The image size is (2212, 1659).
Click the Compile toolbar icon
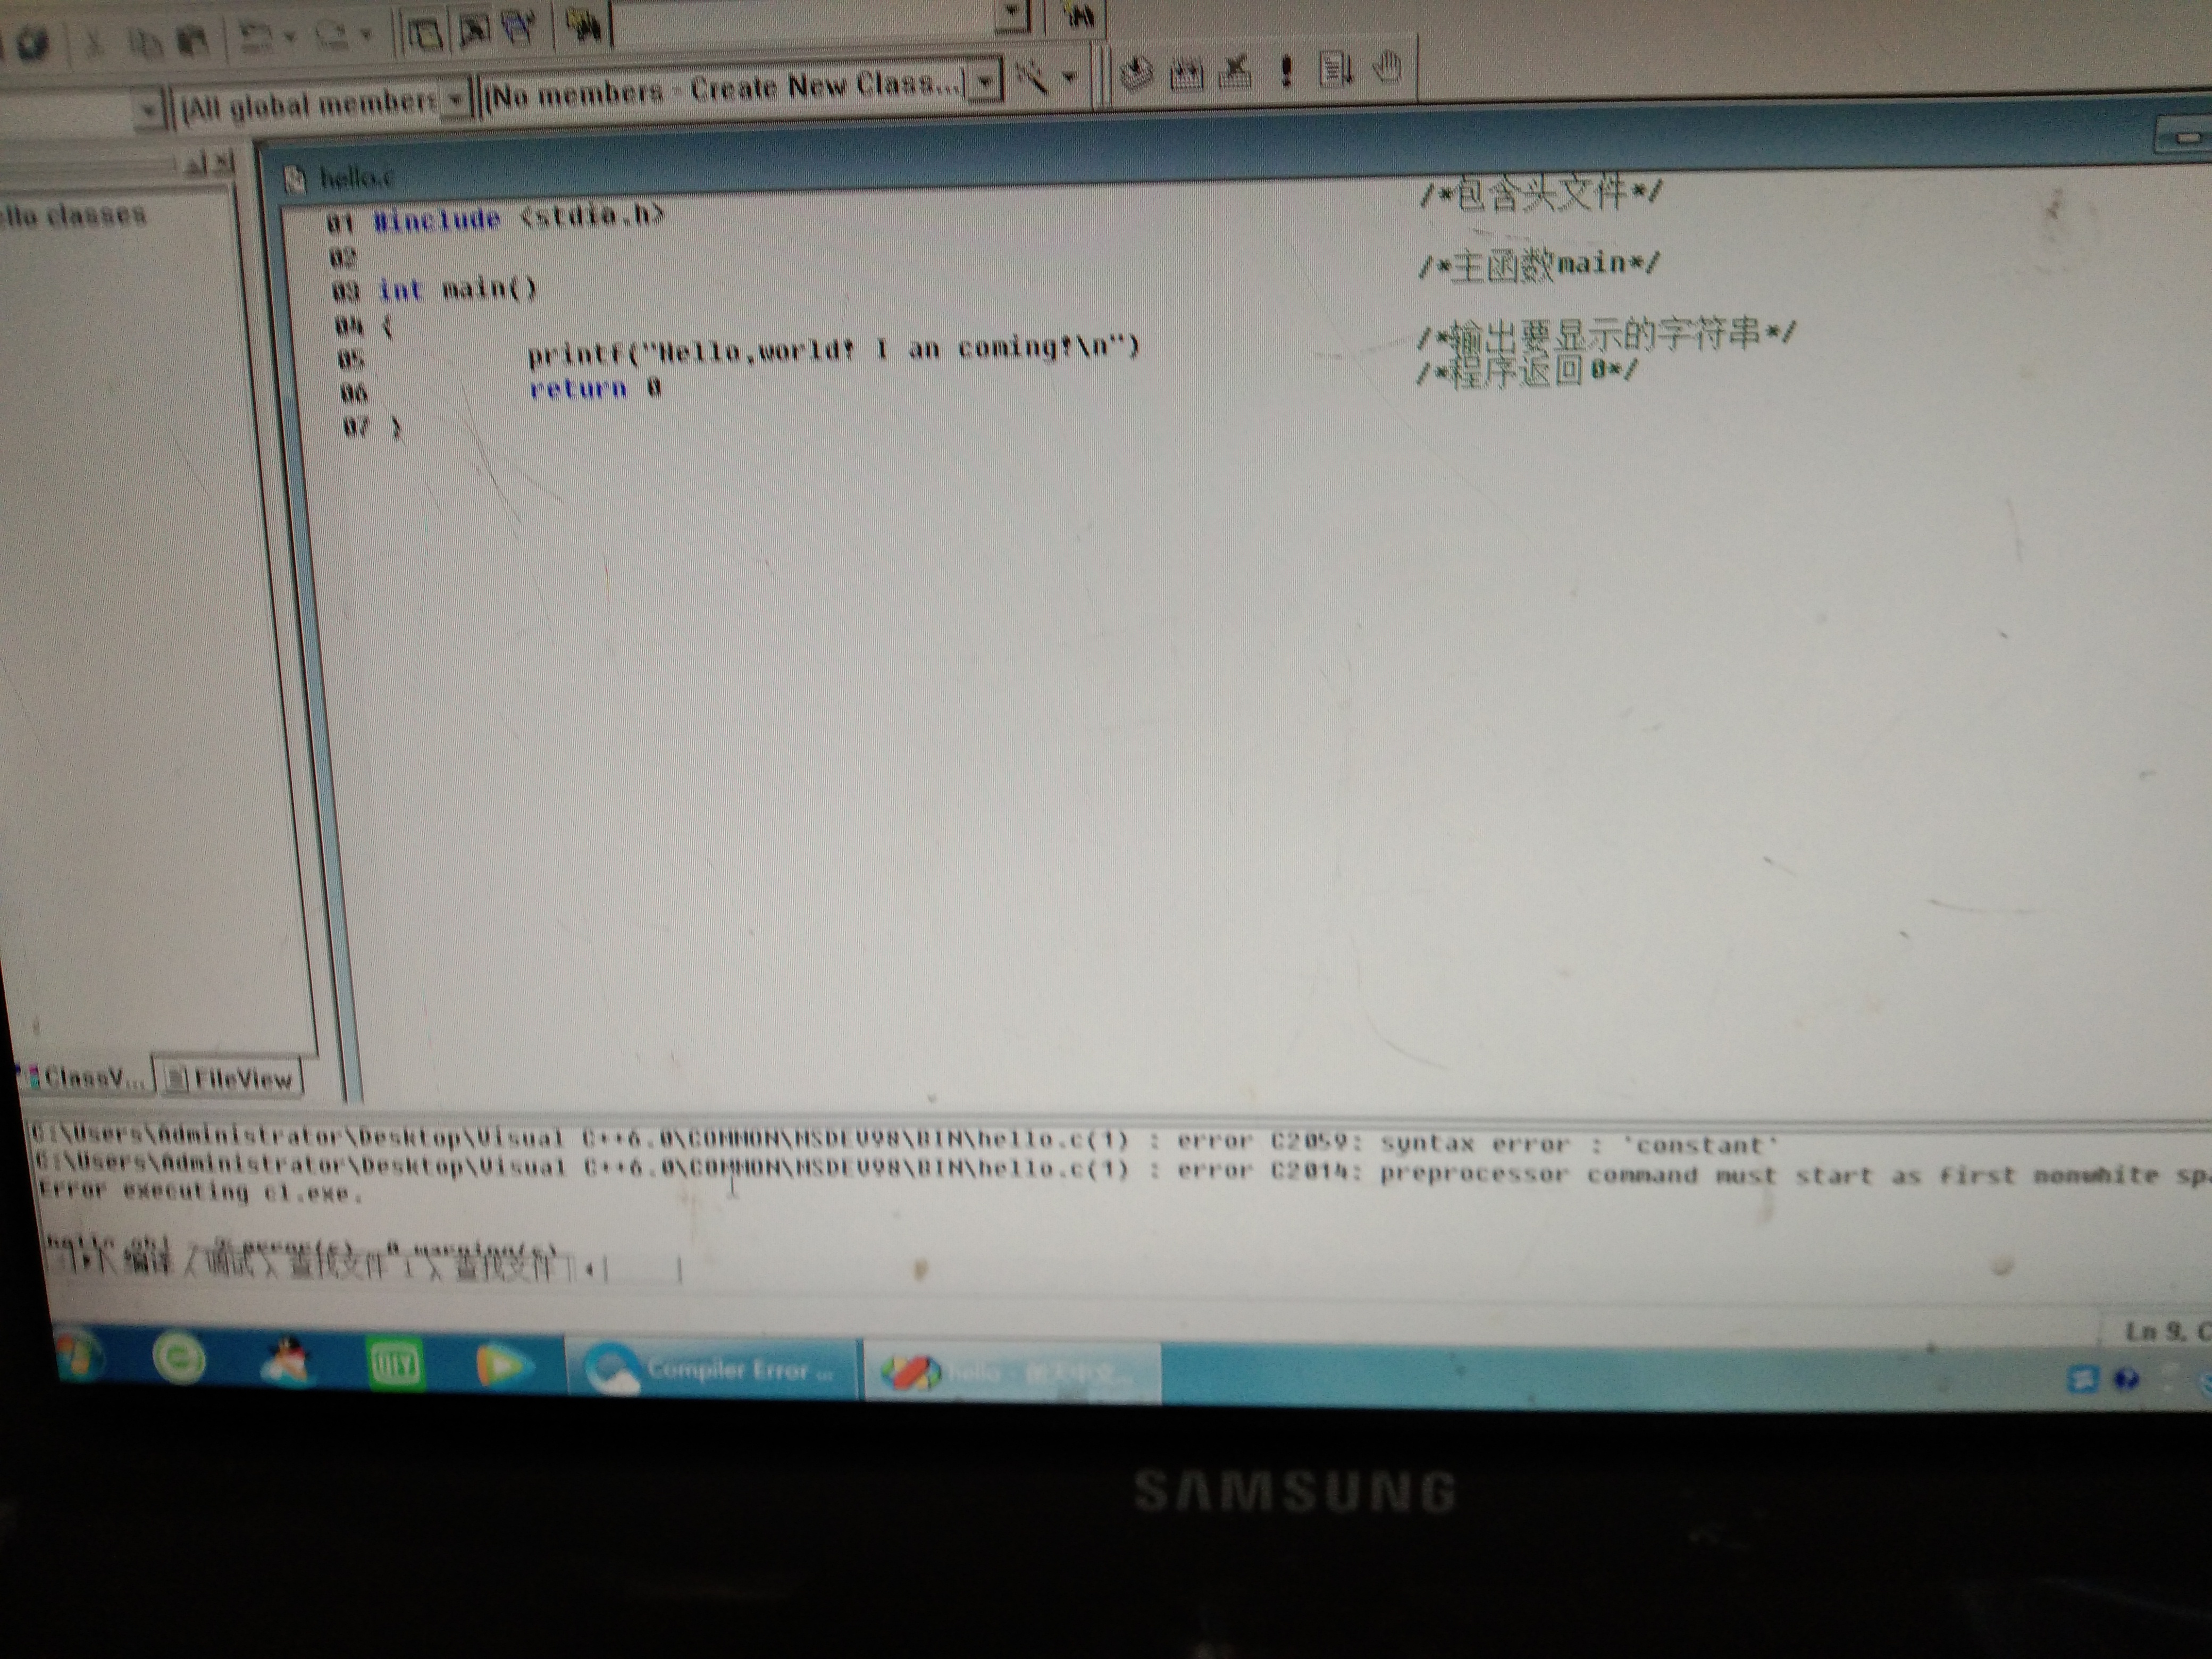pyautogui.click(x=1136, y=73)
